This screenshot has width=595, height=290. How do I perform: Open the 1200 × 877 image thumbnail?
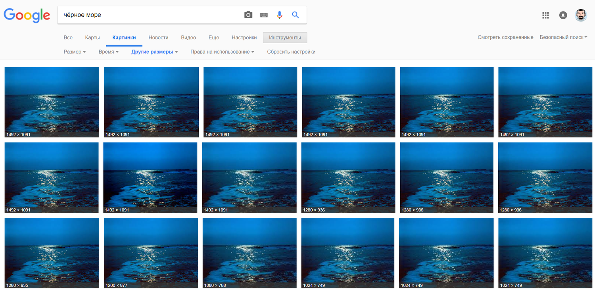coord(151,253)
